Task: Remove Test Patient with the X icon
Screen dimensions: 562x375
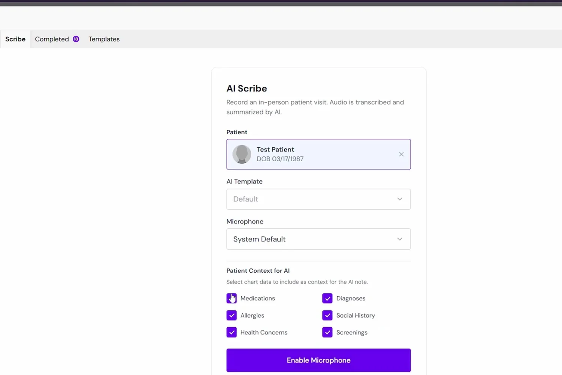Action: 401,154
